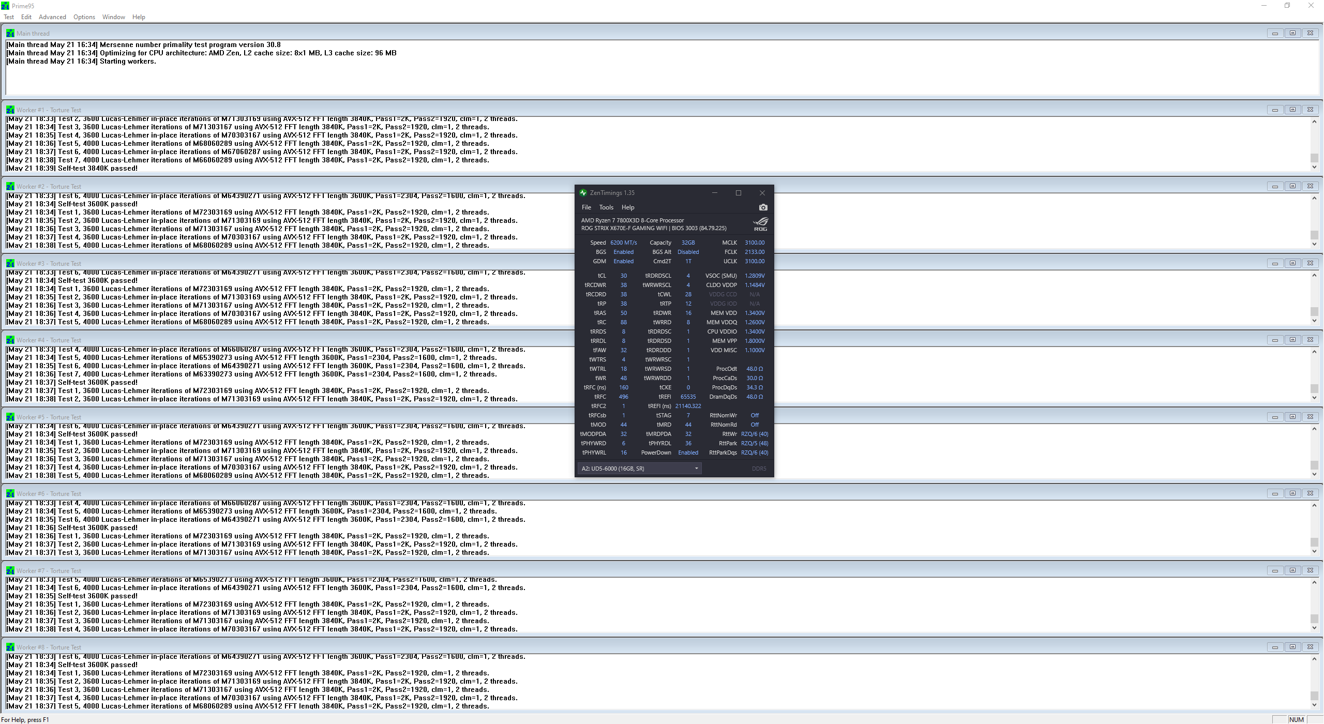Screen dimensions: 1324x724
Task: Click the ZenTimings screenshot camera icon
Action: [x=763, y=207]
